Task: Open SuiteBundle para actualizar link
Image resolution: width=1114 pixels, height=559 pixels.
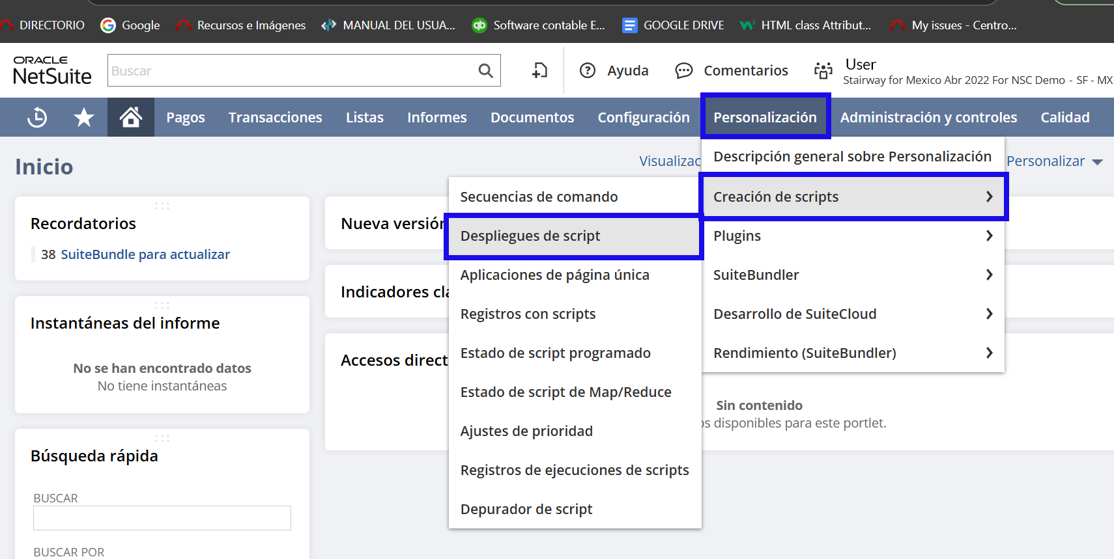Action: tap(145, 254)
